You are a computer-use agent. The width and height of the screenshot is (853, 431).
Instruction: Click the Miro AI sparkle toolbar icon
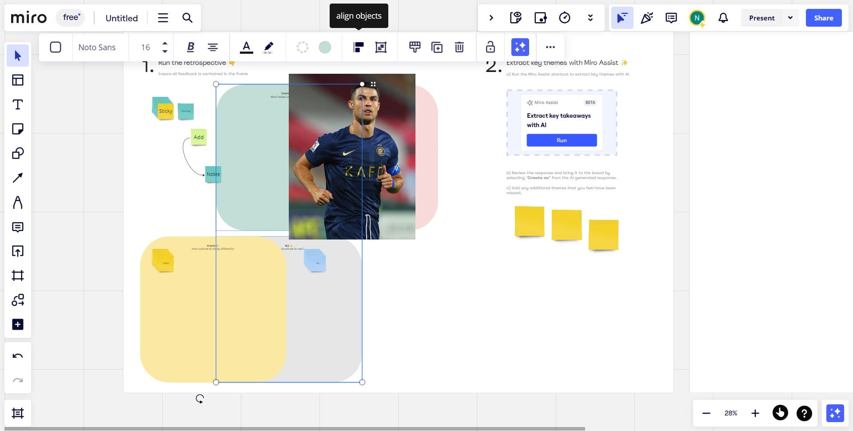(520, 47)
